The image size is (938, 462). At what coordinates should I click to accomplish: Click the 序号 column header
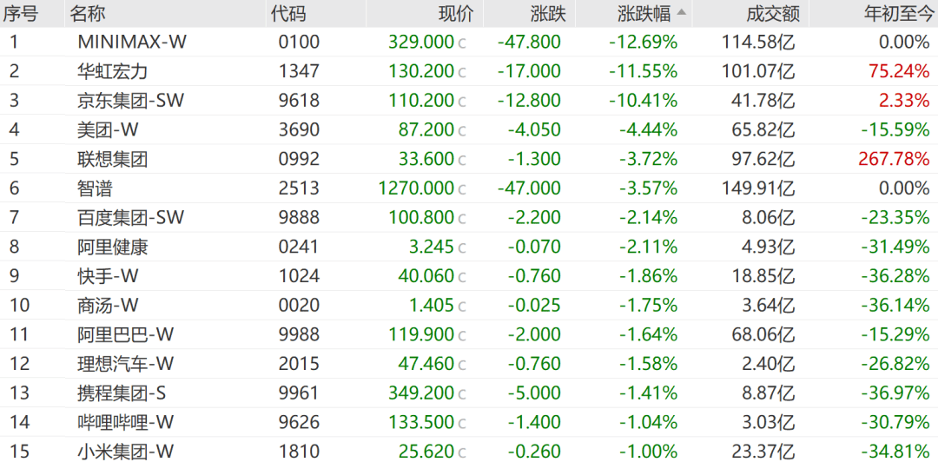pyautogui.click(x=20, y=13)
